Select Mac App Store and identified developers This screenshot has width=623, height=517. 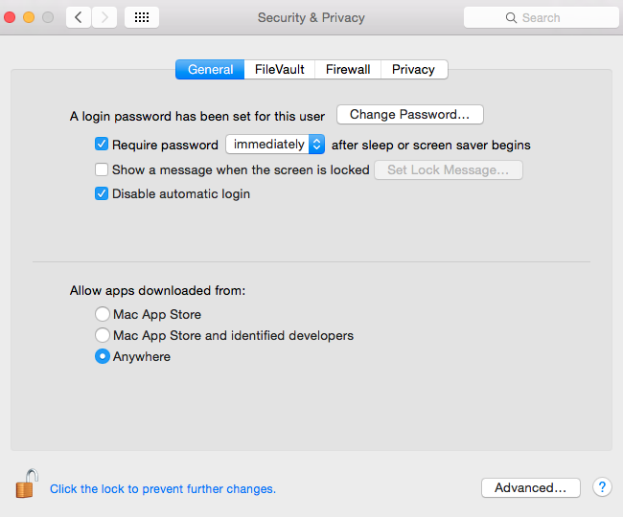103,335
